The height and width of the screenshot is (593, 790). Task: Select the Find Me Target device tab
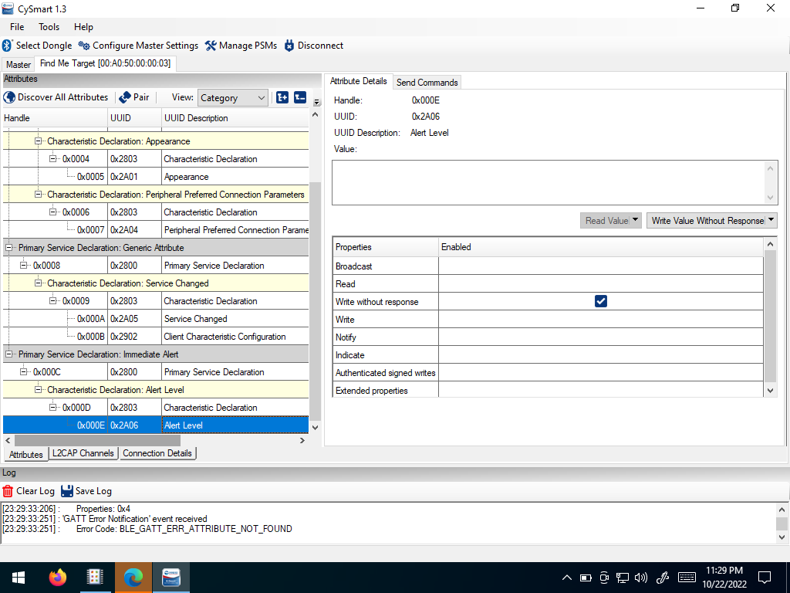[x=105, y=63]
